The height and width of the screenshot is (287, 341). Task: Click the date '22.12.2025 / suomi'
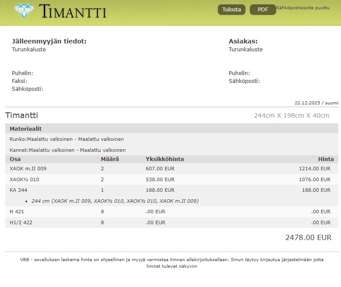point(316,103)
